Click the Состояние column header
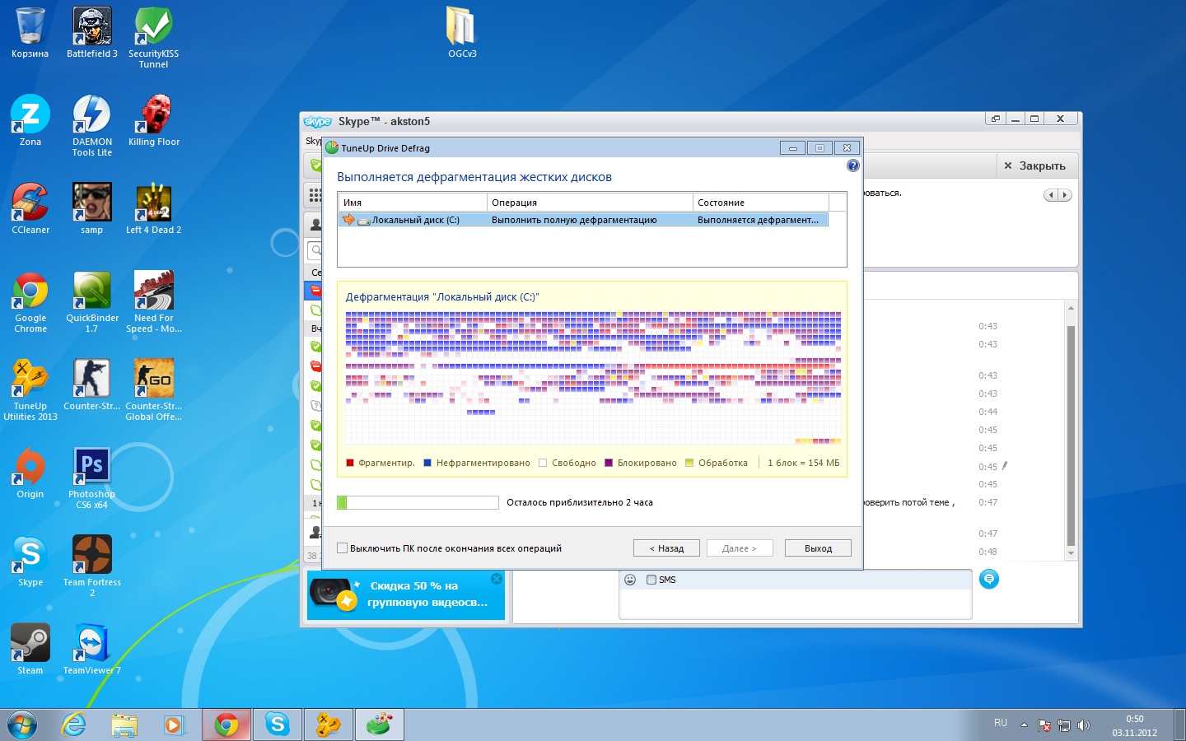This screenshot has height=741, width=1186. point(761,203)
